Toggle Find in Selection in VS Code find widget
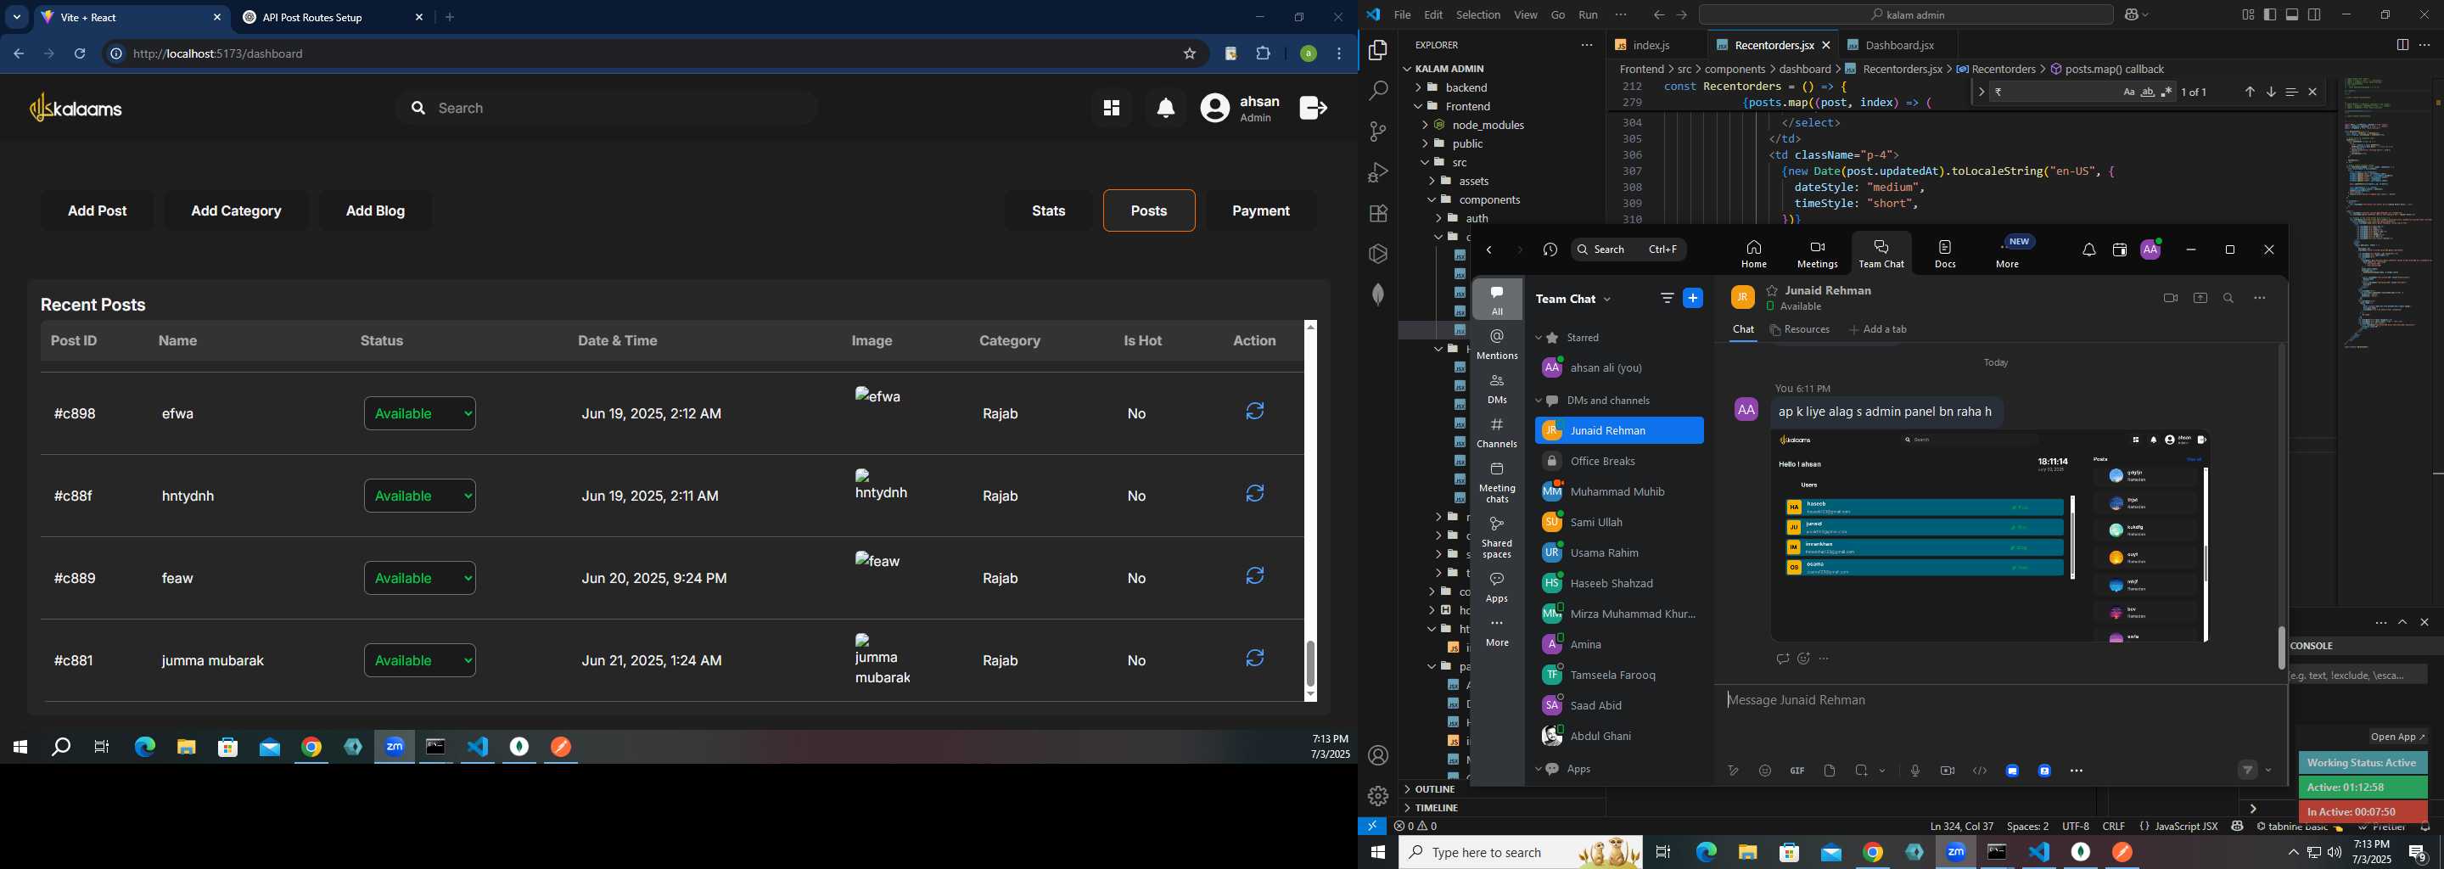The width and height of the screenshot is (2444, 869). point(2291,92)
